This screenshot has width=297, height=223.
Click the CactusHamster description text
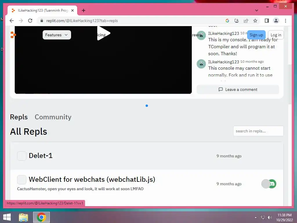tap(80, 189)
